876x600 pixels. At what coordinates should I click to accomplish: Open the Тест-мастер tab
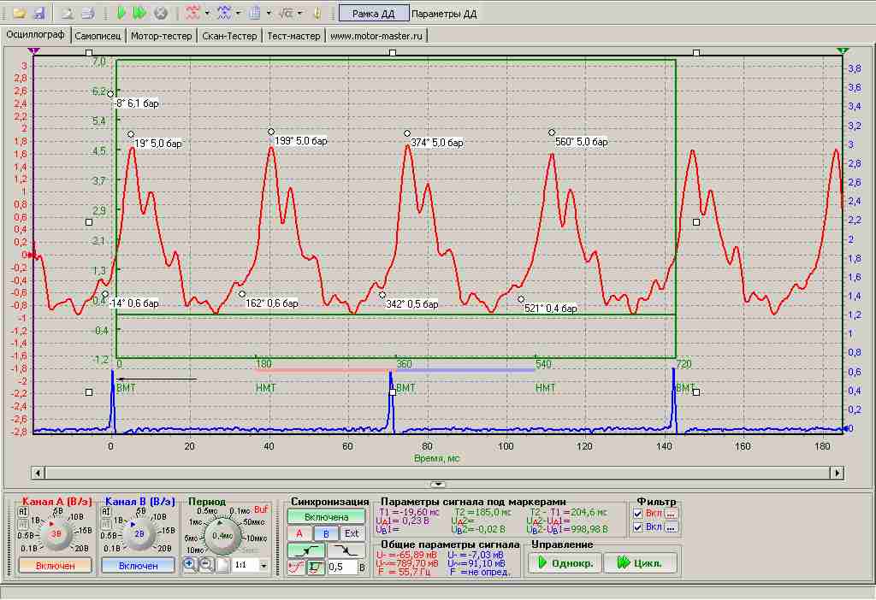point(294,36)
